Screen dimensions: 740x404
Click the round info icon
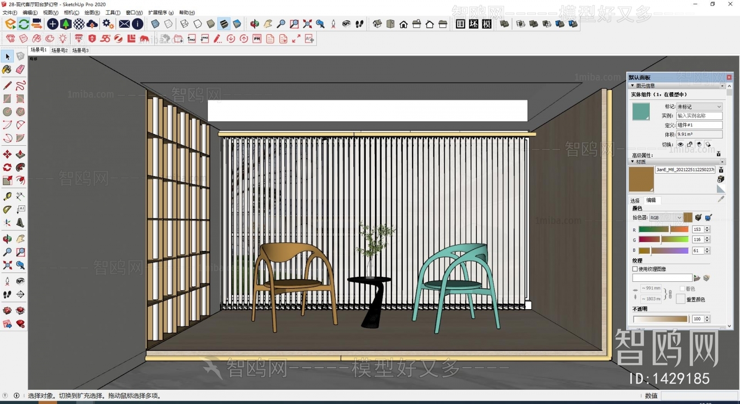point(138,24)
